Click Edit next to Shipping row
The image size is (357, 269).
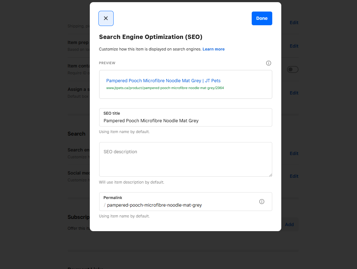coord(294,22)
